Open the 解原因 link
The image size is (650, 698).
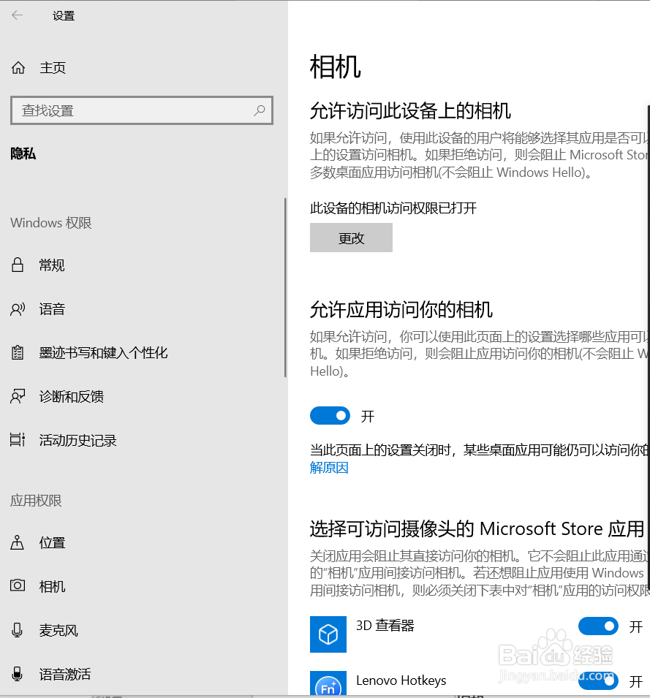[329, 467]
